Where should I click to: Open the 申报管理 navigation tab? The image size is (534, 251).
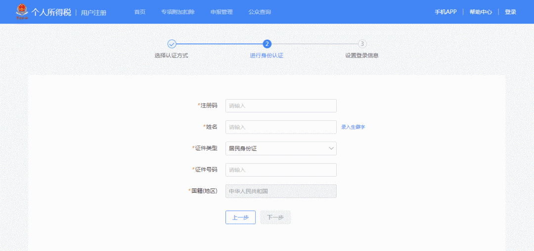222,12
